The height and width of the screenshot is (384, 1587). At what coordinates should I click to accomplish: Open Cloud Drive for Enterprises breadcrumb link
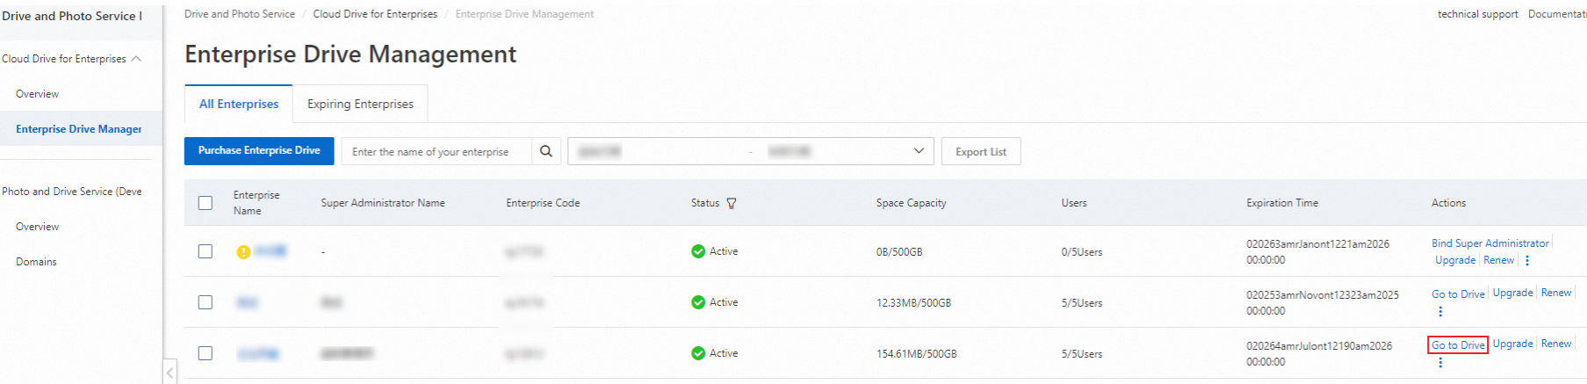tap(375, 14)
